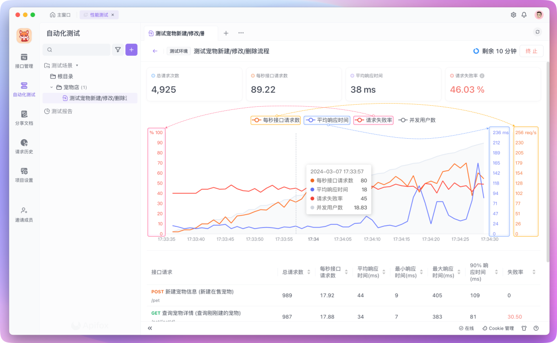
Task: Open 接口管理 in the sidebar
Action: coord(24,61)
